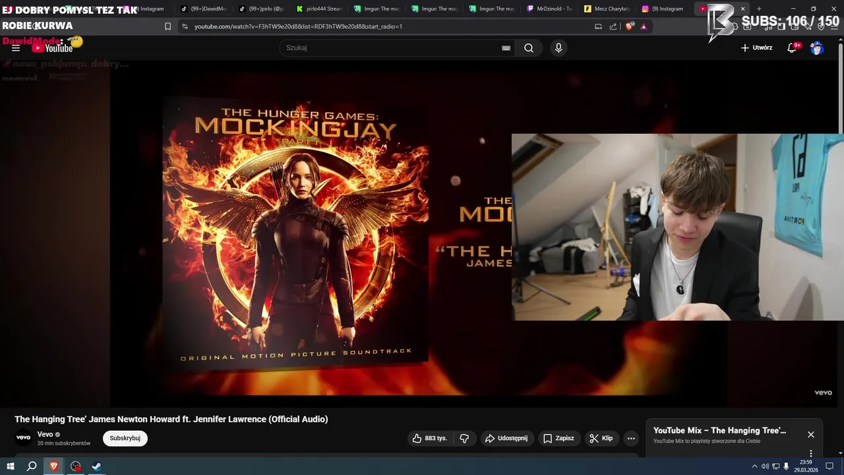Expand more actions menu next to Klip
The width and height of the screenshot is (844, 475).
pos(631,438)
